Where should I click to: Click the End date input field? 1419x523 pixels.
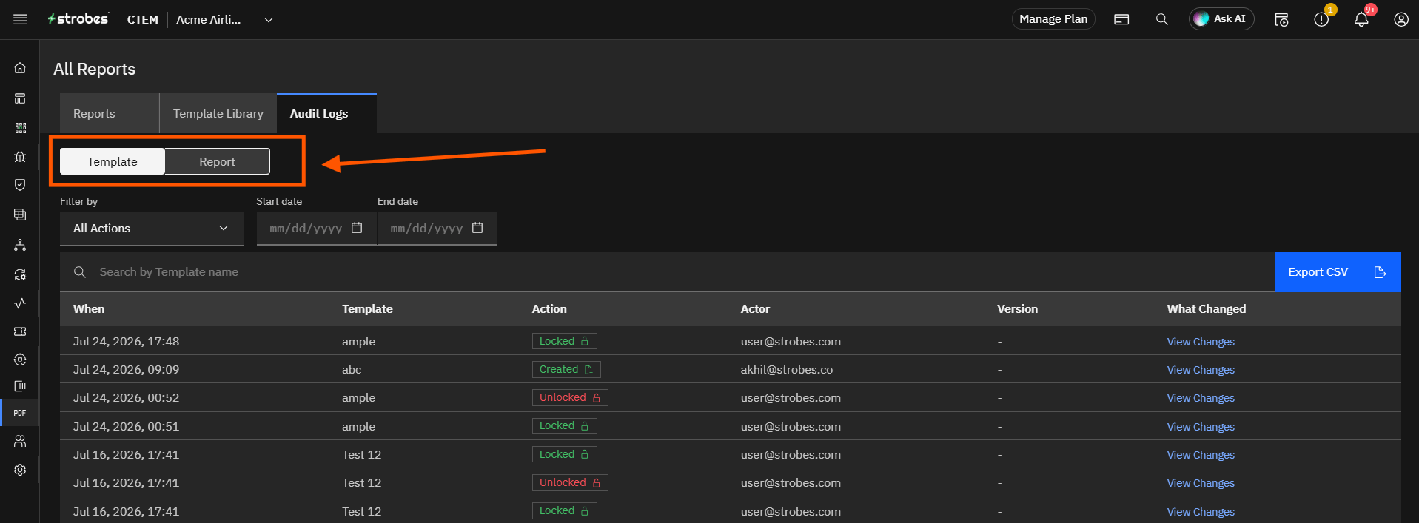coord(437,229)
